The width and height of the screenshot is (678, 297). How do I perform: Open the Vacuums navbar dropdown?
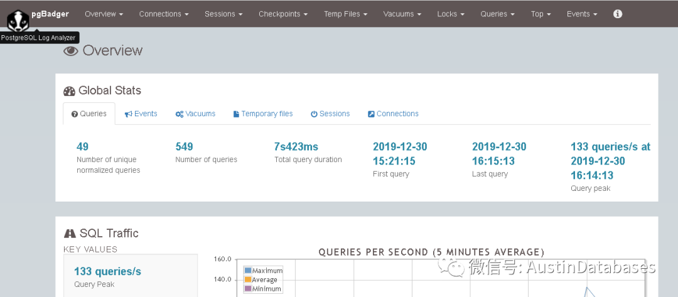[402, 14]
